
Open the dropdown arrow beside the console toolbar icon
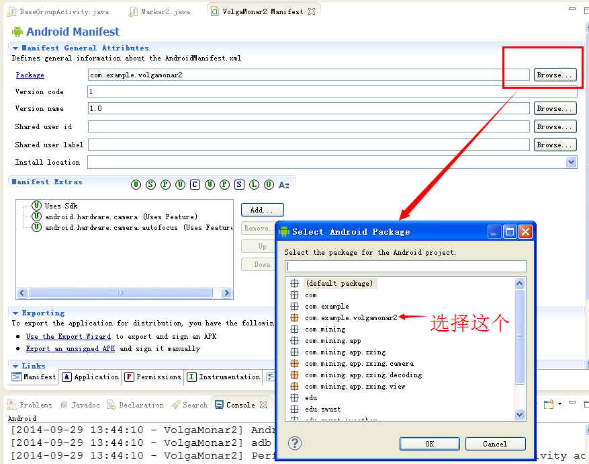click(559, 404)
